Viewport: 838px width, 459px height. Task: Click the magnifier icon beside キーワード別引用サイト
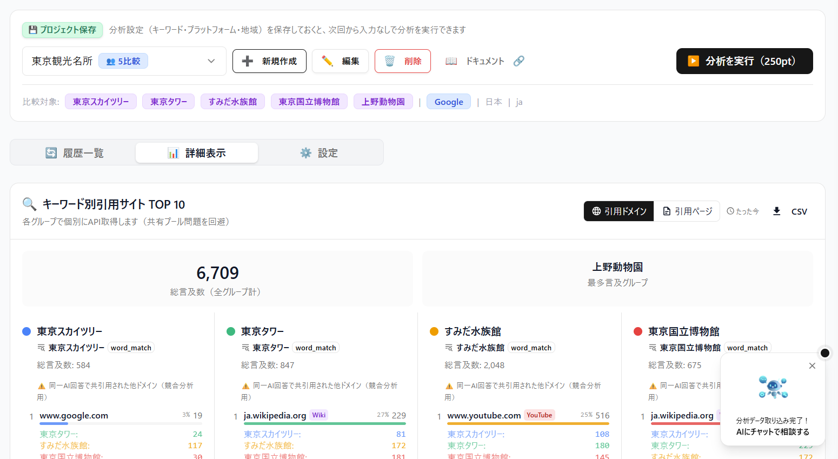coord(29,204)
